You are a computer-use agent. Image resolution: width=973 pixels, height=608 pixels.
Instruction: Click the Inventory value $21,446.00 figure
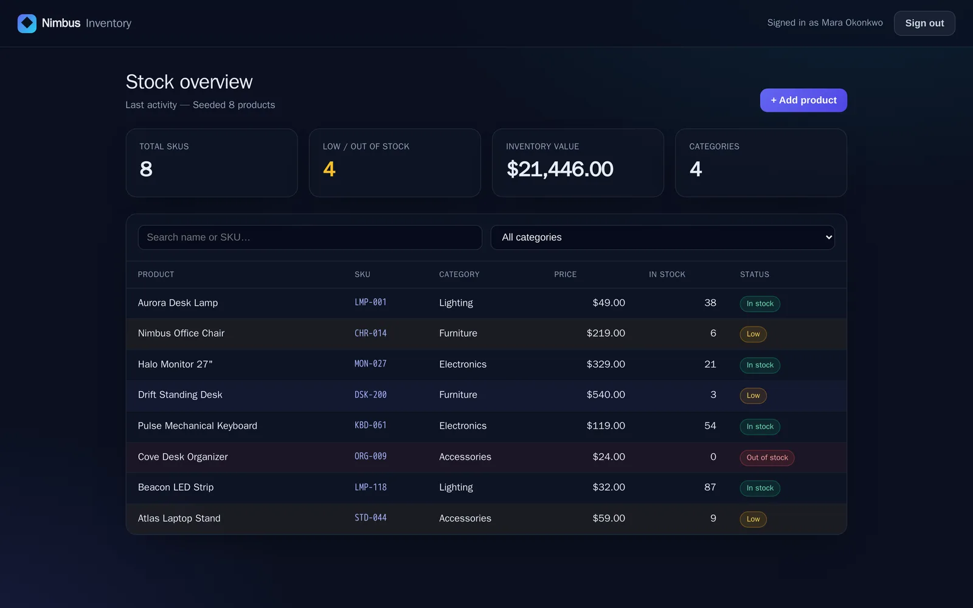[x=560, y=169]
